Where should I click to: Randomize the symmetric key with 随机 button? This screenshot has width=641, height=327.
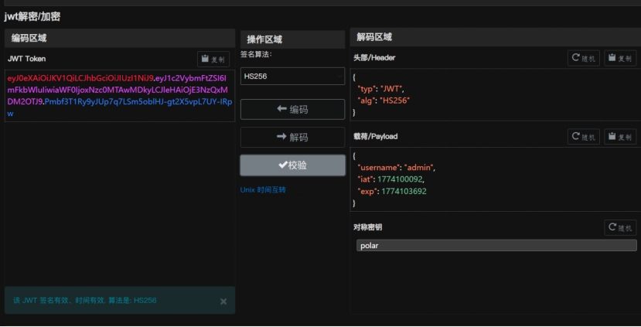620,228
